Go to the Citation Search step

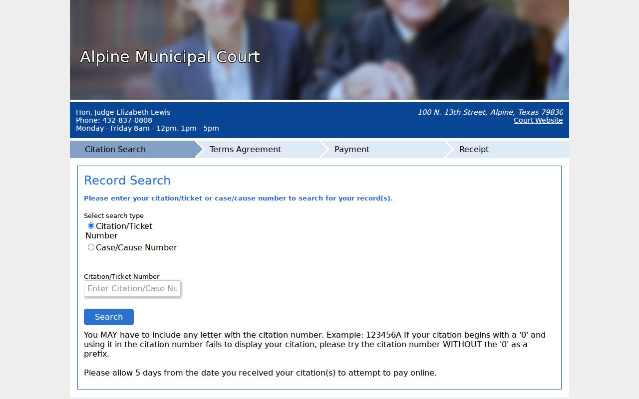click(x=132, y=150)
